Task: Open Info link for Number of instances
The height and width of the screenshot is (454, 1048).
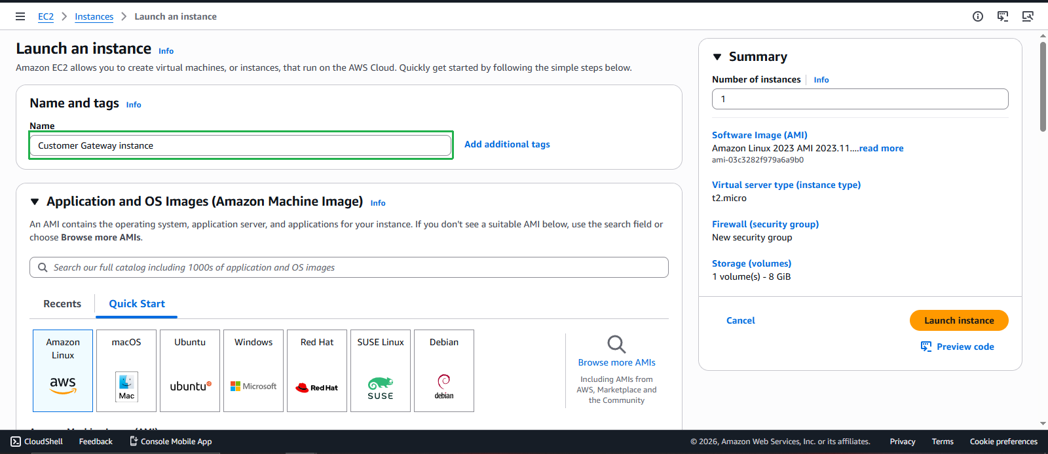Action: pyautogui.click(x=821, y=80)
